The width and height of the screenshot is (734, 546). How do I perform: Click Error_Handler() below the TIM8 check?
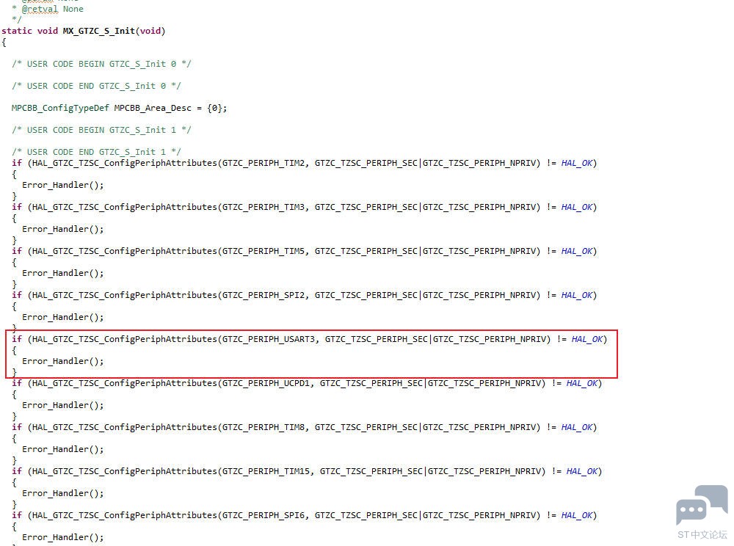click(62, 449)
